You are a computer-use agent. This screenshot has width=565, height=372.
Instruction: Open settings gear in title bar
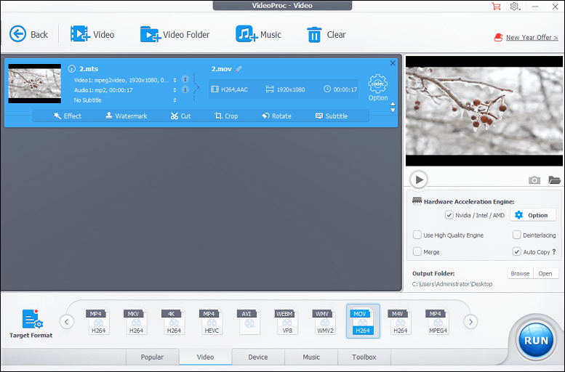(x=515, y=6)
